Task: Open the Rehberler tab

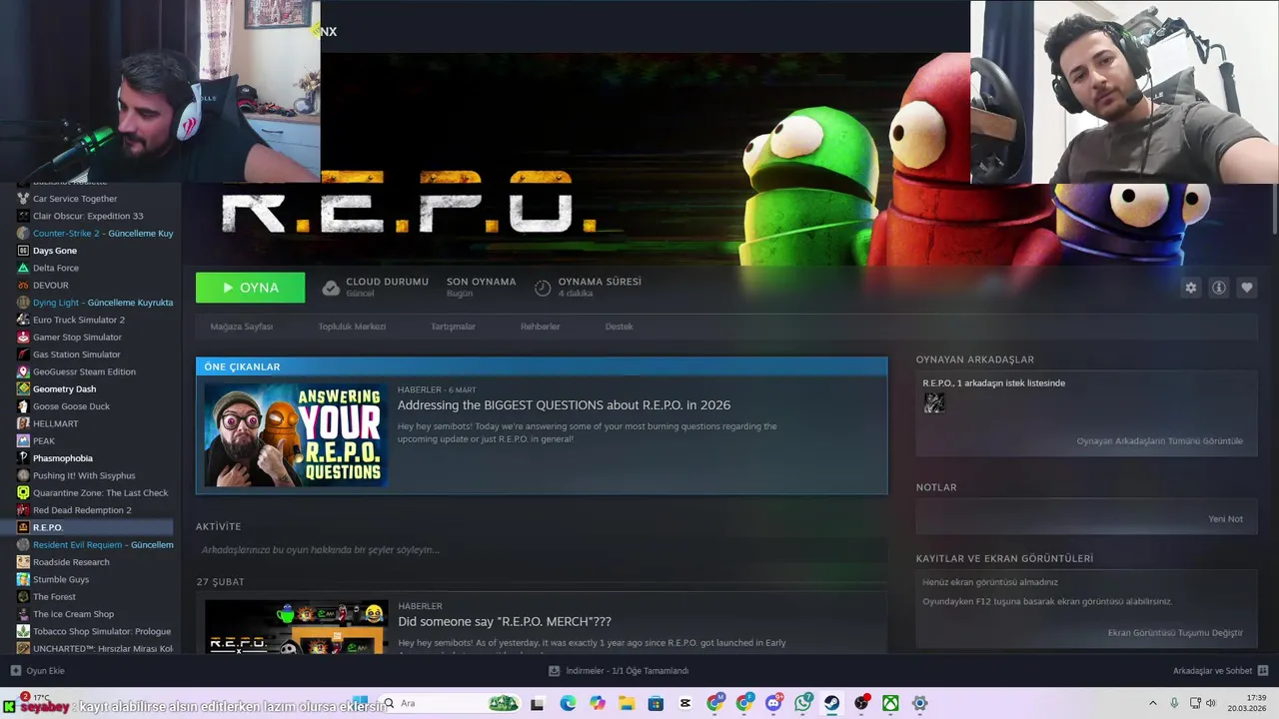Action: [x=540, y=327]
